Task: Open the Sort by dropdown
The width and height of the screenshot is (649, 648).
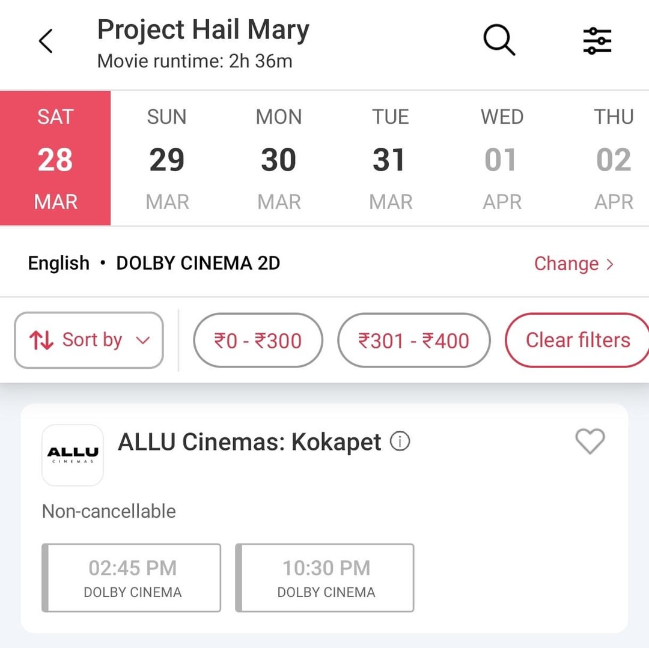Action: pos(89,340)
